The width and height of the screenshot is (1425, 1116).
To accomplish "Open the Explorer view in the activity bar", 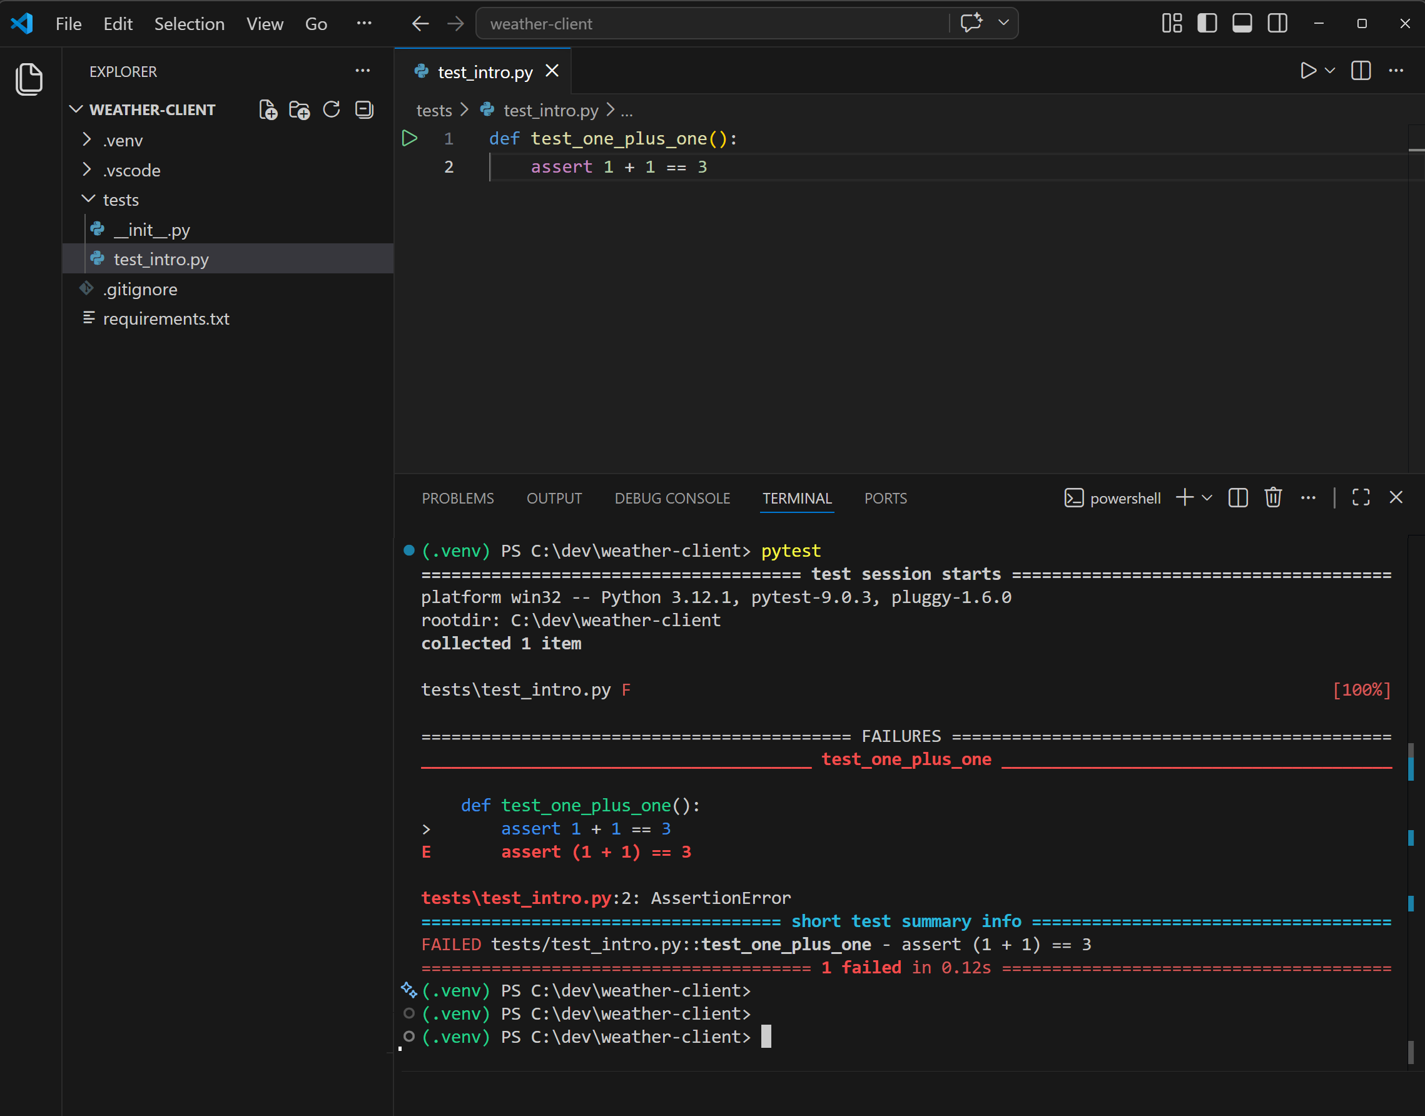I will point(29,79).
